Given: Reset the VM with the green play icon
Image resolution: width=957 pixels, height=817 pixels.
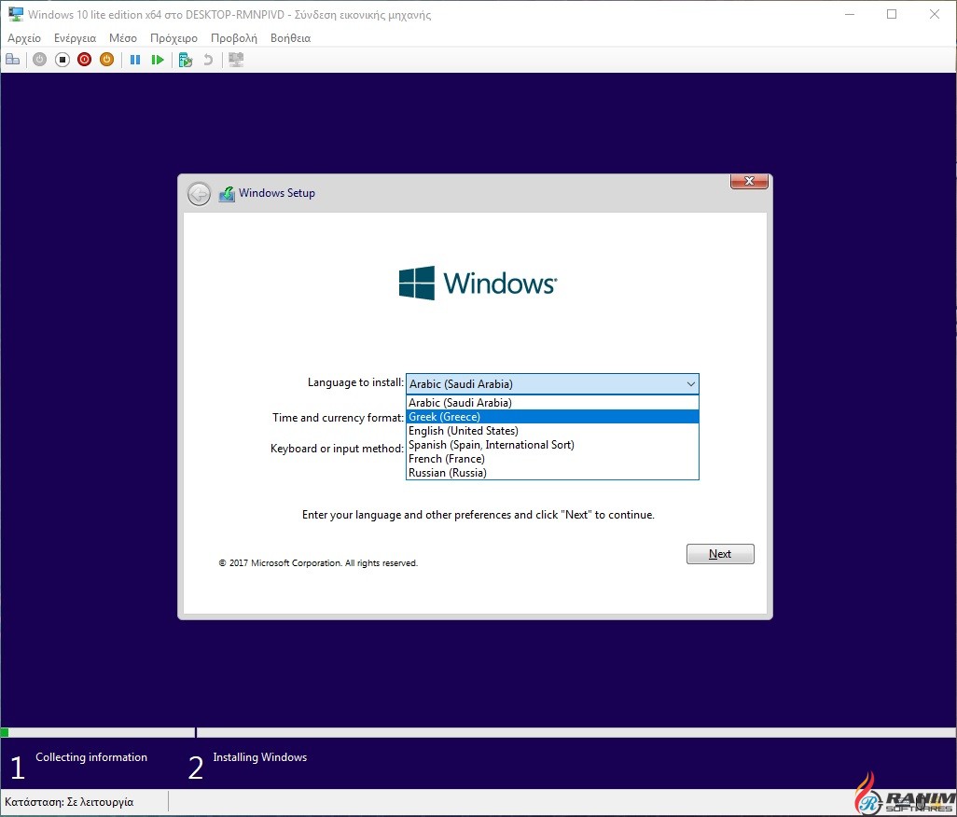Looking at the screenshot, I should pyautogui.click(x=158, y=60).
